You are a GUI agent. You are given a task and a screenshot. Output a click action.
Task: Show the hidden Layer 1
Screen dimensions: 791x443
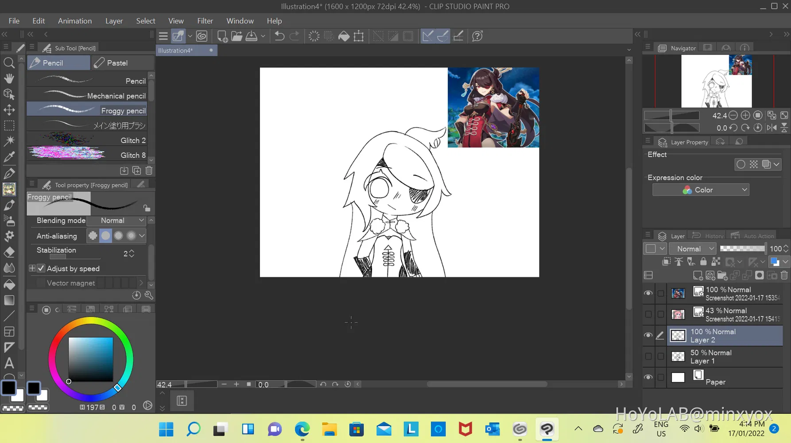click(648, 356)
